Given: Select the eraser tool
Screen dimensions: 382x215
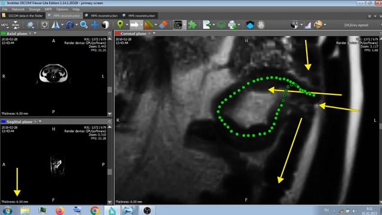Looking at the screenshot, I should (163, 24).
